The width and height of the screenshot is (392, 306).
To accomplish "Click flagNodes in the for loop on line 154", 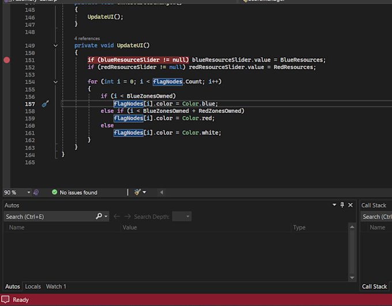I will 168,82.
